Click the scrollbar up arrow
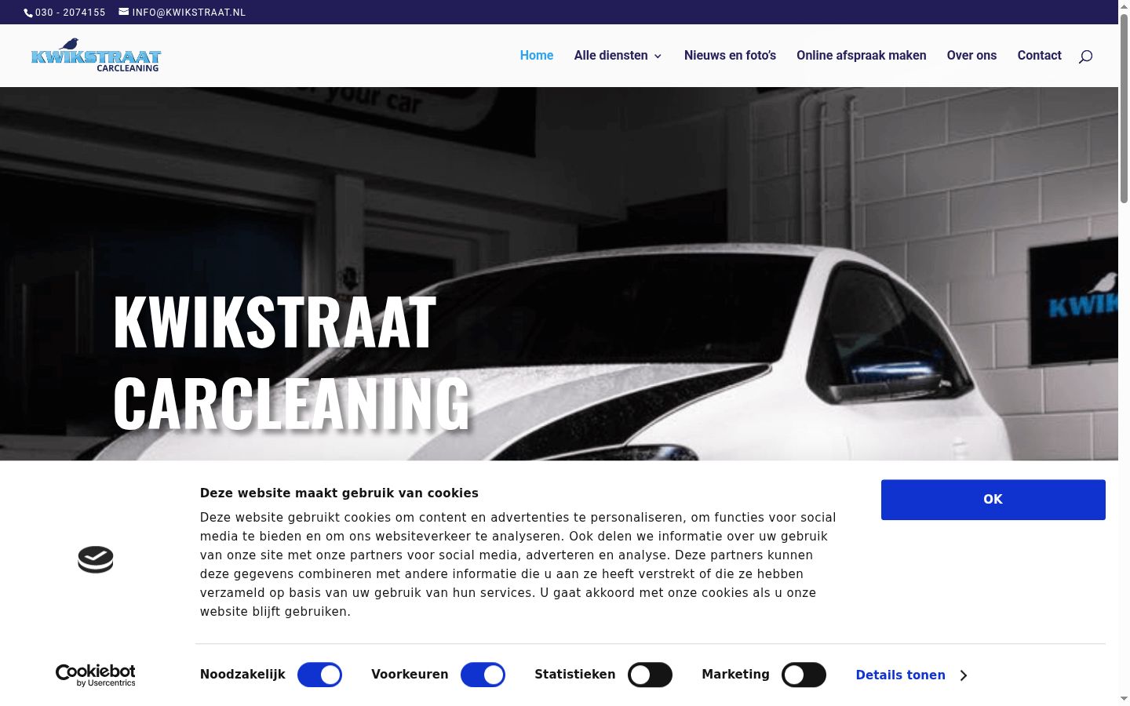Screen dimensions: 1130x706 [1124, 6]
